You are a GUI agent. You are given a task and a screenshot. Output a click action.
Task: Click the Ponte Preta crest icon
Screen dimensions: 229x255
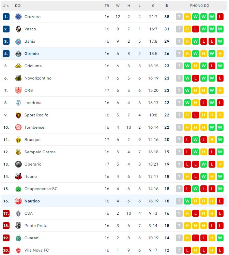tap(18, 226)
